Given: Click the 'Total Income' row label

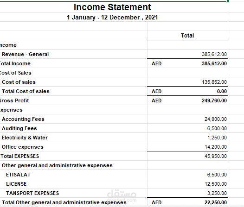Looking at the screenshot, I should 15,63.
